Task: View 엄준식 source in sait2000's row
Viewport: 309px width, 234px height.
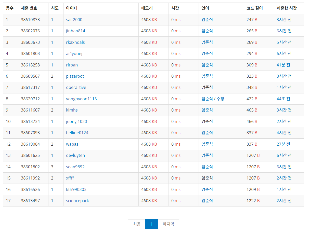Action: coord(207,20)
